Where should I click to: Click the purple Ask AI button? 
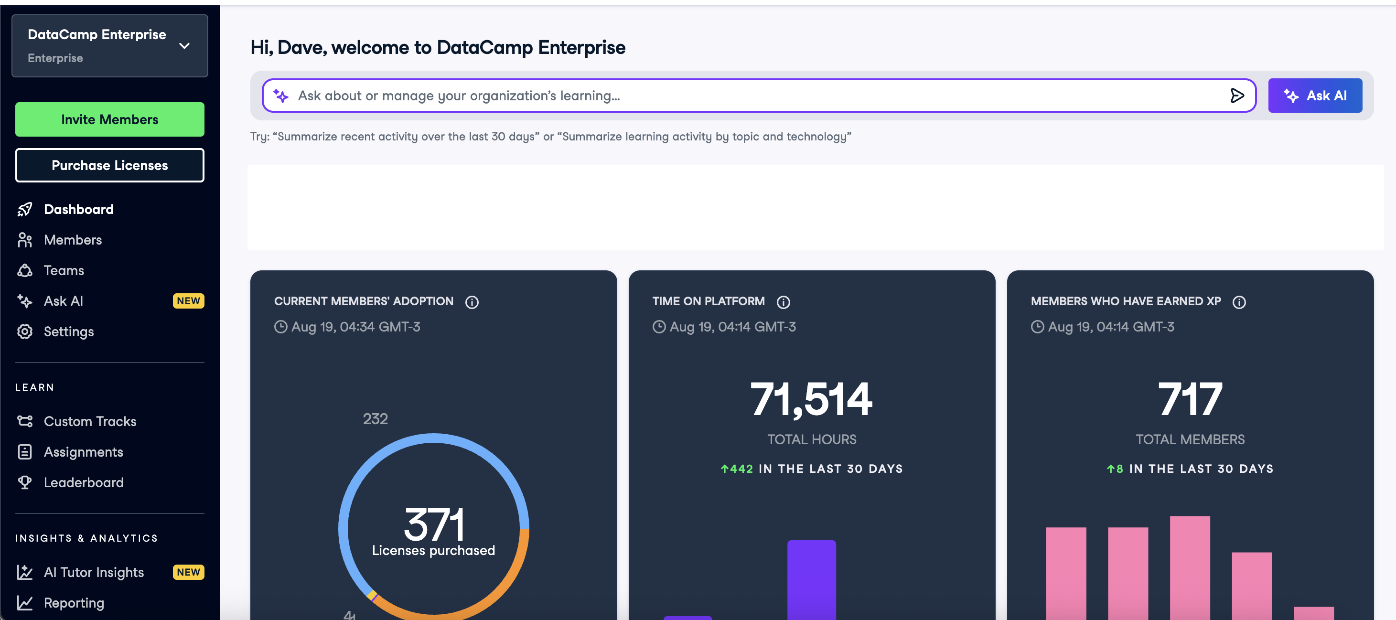pyautogui.click(x=1315, y=96)
